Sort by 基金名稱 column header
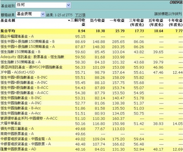The width and height of the screenshot is (183, 152). pos(8,21)
